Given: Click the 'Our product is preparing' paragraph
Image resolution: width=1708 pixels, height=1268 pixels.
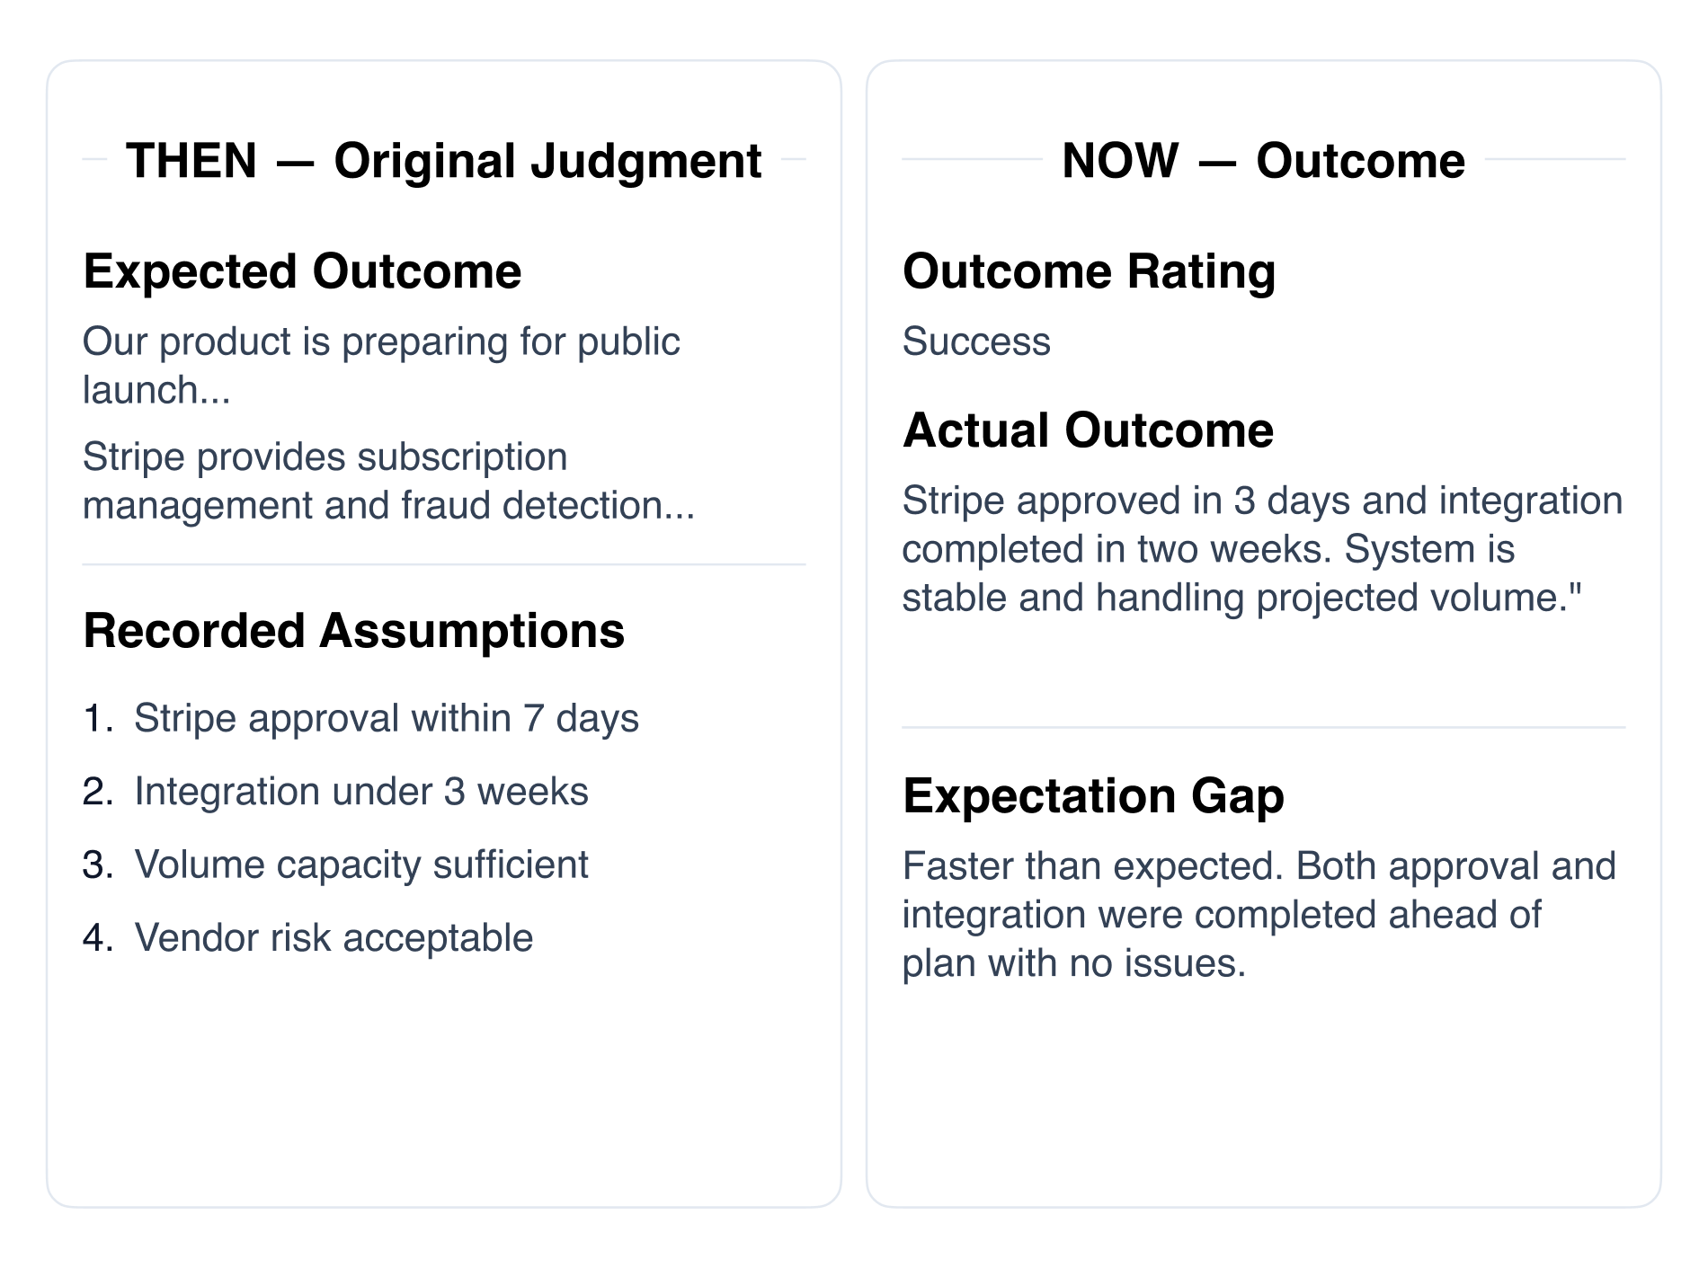Looking at the screenshot, I should point(381,366).
